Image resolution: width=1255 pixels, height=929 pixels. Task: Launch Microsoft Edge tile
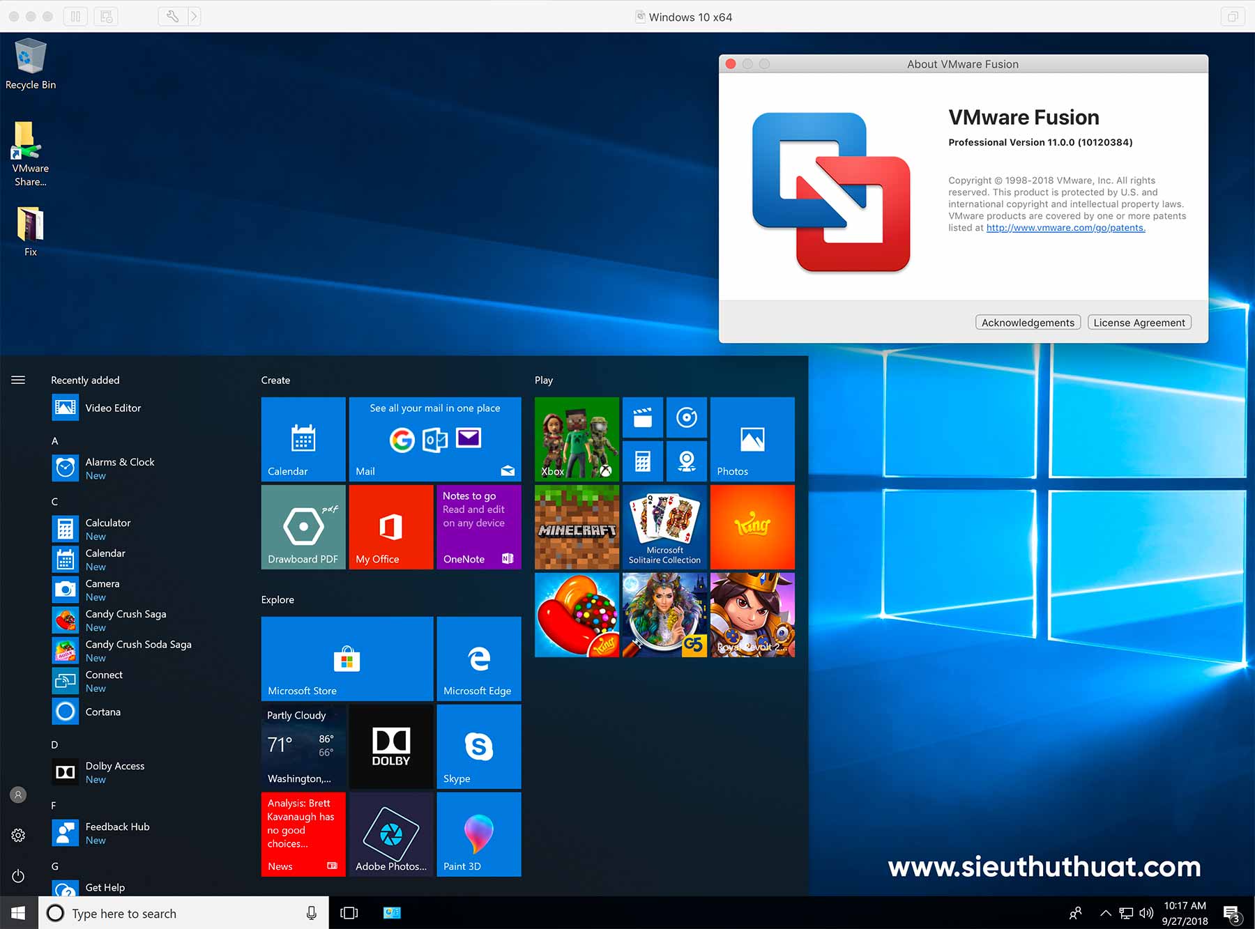[479, 659]
